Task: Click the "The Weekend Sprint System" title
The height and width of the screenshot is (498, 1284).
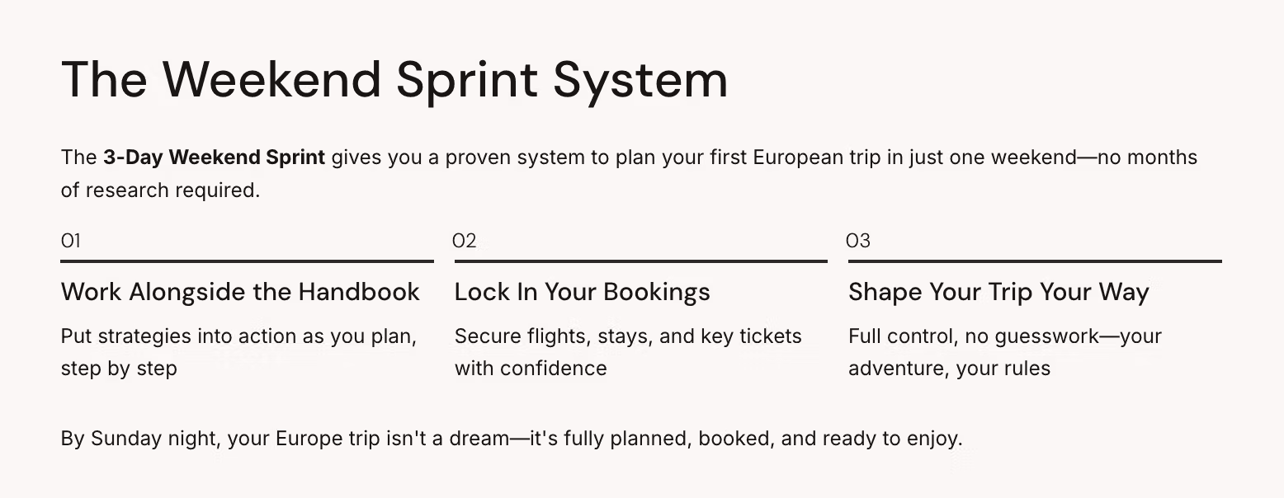Action: (x=394, y=79)
